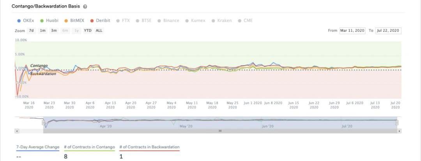This screenshot has height=161, width=421.
Task: Click the From date field
Action: [352, 30]
